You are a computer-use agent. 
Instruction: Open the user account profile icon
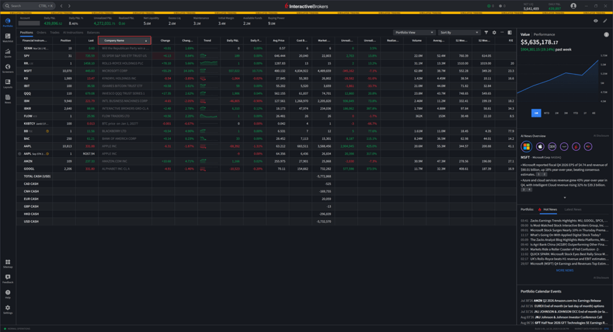(573, 6)
